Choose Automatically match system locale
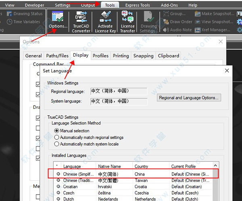This screenshot has width=242, height=201. point(57,144)
